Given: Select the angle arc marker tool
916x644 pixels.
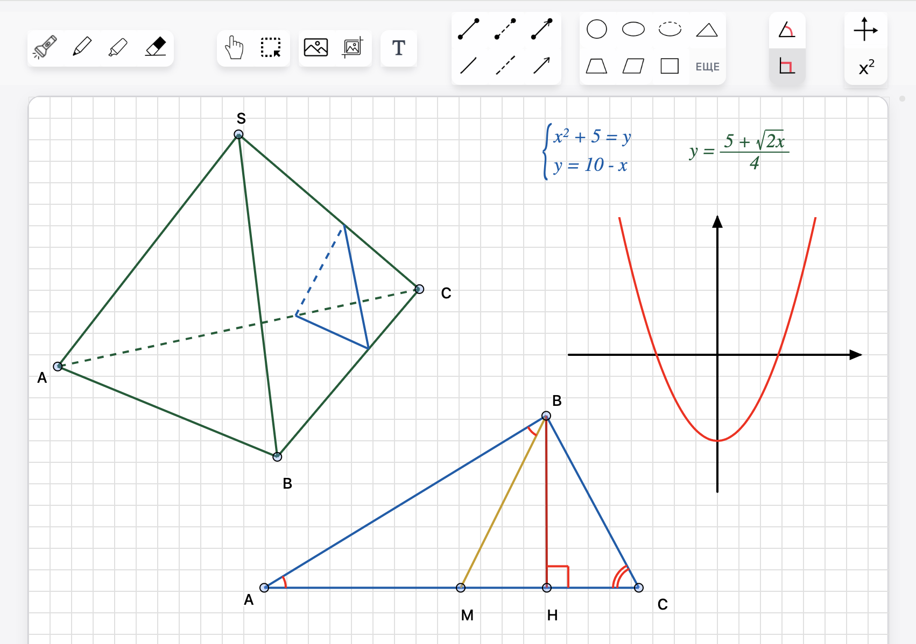Looking at the screenshot, I should [x=787, y=30].
